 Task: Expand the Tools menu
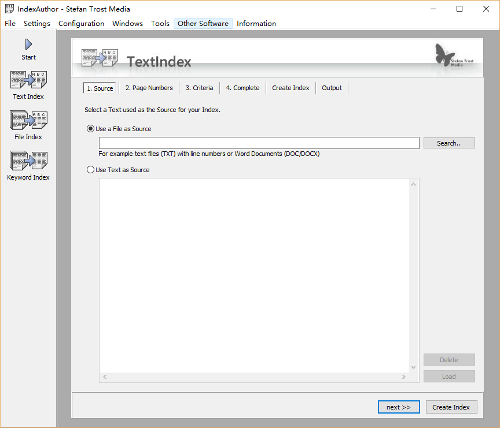point(160,24)
